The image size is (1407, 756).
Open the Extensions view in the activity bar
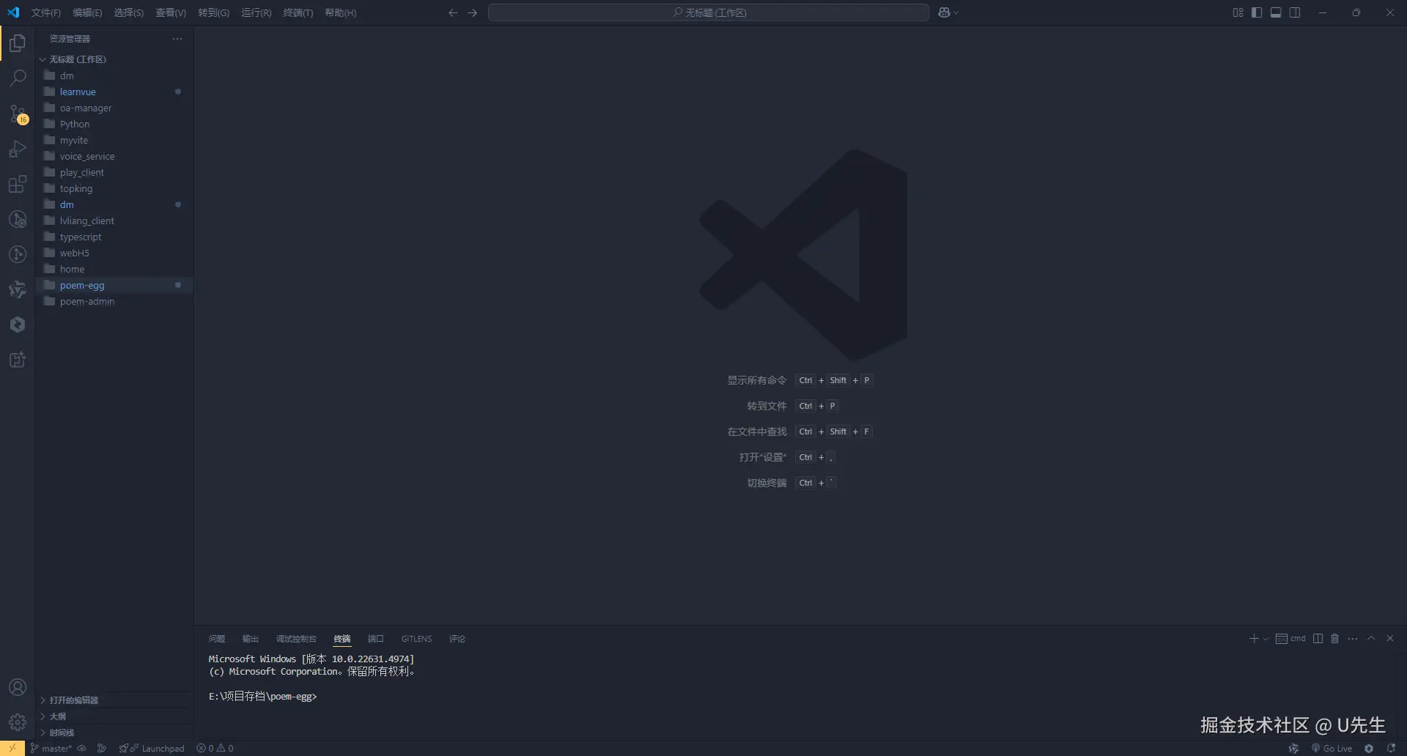pyautogui.click(x=18, y=184)
